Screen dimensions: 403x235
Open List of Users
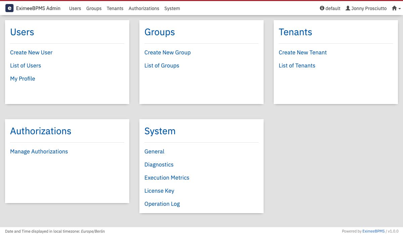[26, 65]
